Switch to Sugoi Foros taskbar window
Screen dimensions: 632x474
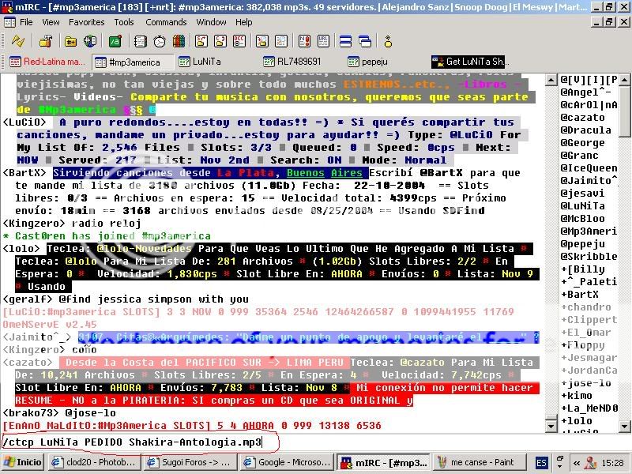[189, 462]
